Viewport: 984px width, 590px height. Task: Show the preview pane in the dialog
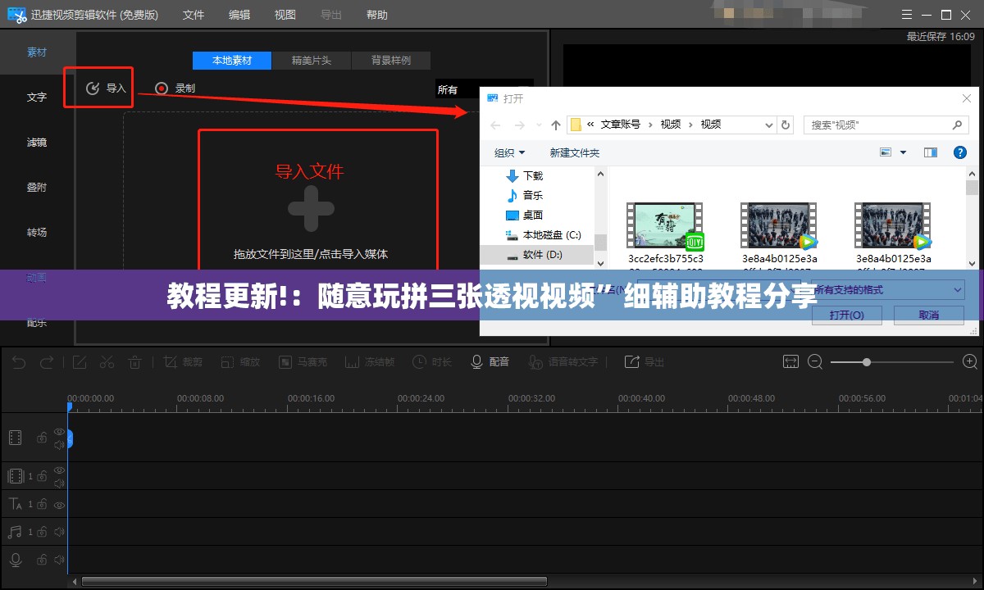click(930, 152)
